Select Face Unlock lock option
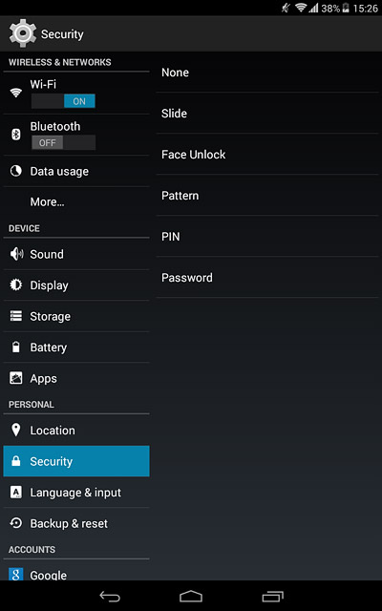The height and width of the screenshot is (611, 382). [x=267, y=155]
